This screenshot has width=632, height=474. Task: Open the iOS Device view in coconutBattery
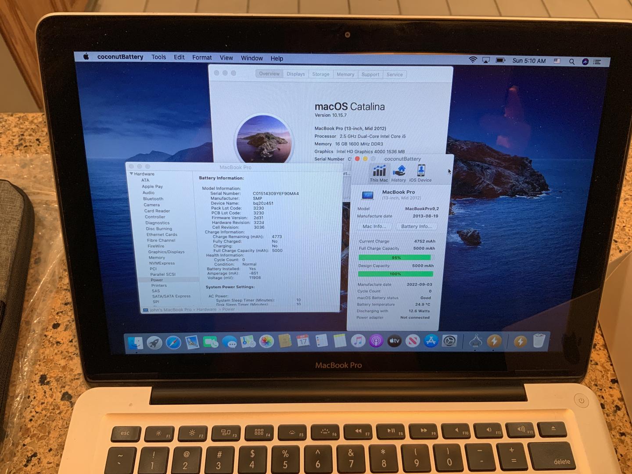pyautogui.click(x=420, y=173)
